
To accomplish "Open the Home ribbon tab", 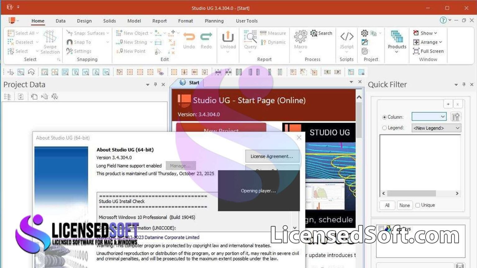I will coord(38,21).
